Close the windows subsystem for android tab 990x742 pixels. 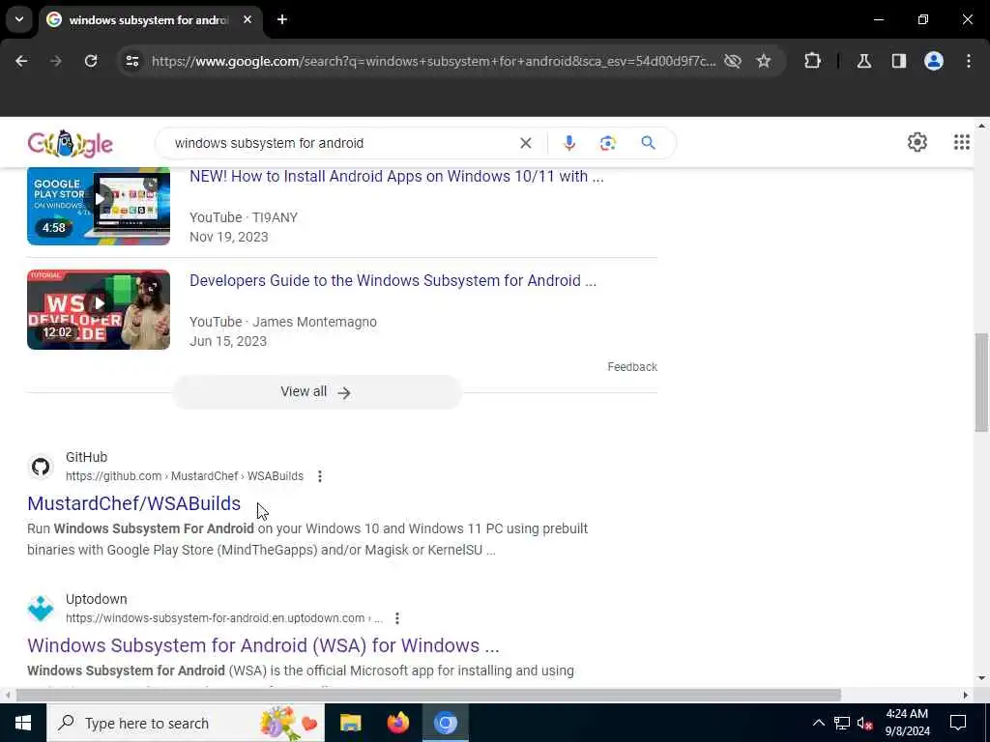[x=247, y=19]
